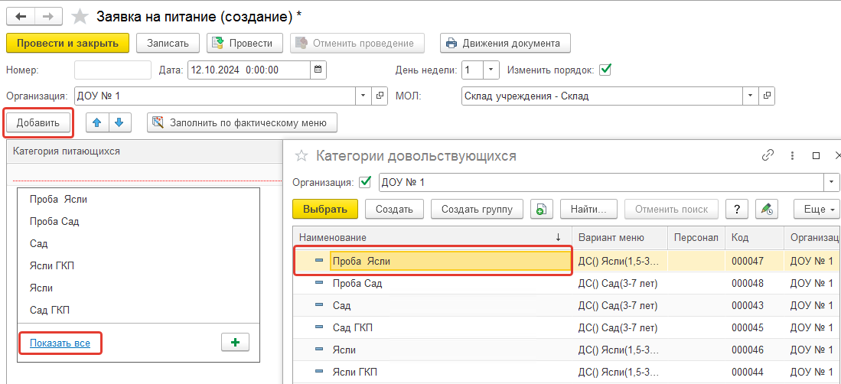Open the Еще menu dropdown
This screenshot has width=841, height=384.
(x=817, y=209)
